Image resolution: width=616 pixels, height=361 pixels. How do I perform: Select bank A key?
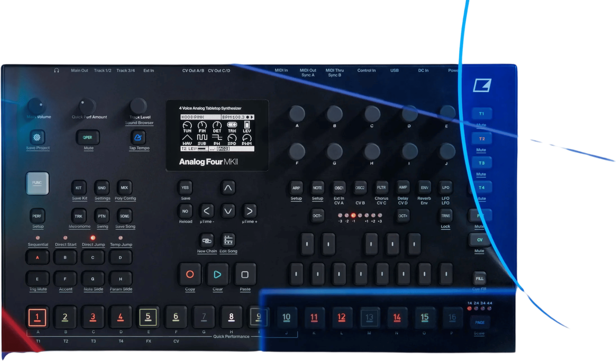[x=37, y=257]
